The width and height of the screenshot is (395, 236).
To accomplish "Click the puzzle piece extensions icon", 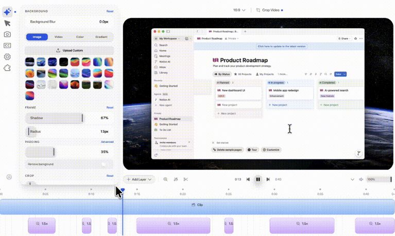I will (x=7, y=68).
